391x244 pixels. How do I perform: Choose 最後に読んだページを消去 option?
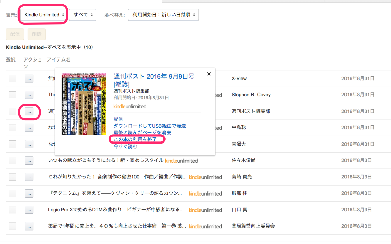pyautogui.click(x=142, y=132)
